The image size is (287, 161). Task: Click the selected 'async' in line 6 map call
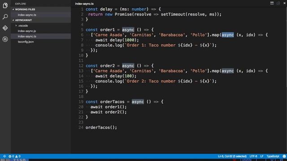coord(228,35)
